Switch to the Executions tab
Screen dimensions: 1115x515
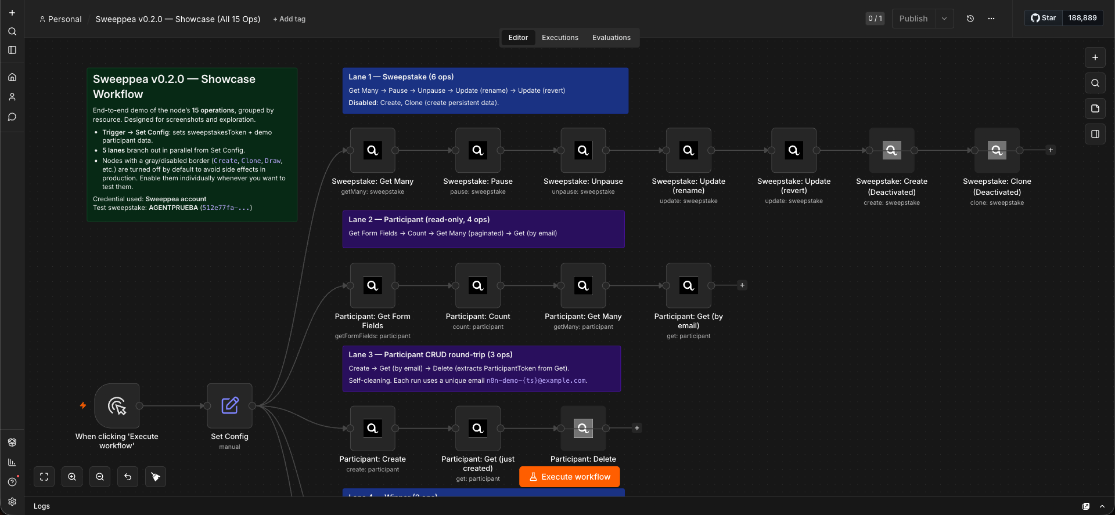tap(560, 38)
